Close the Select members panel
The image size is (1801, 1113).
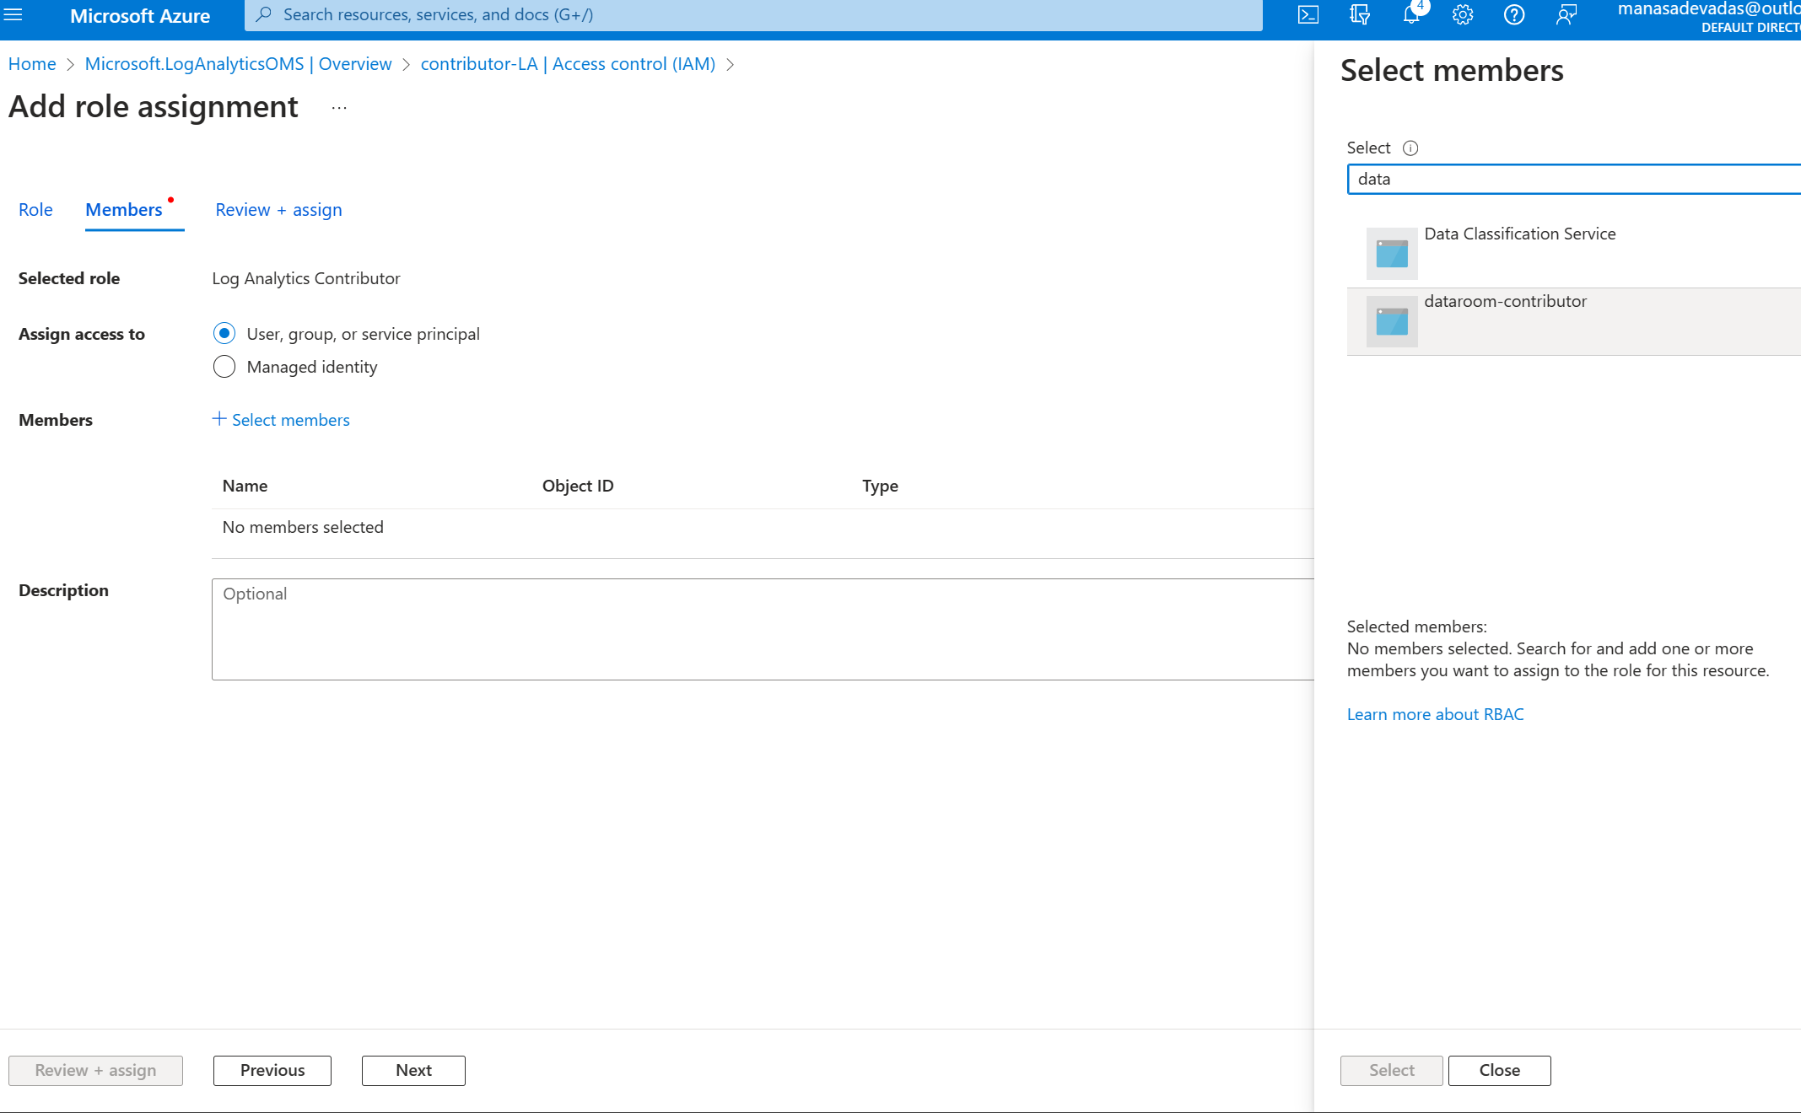coord(1499,1070)
